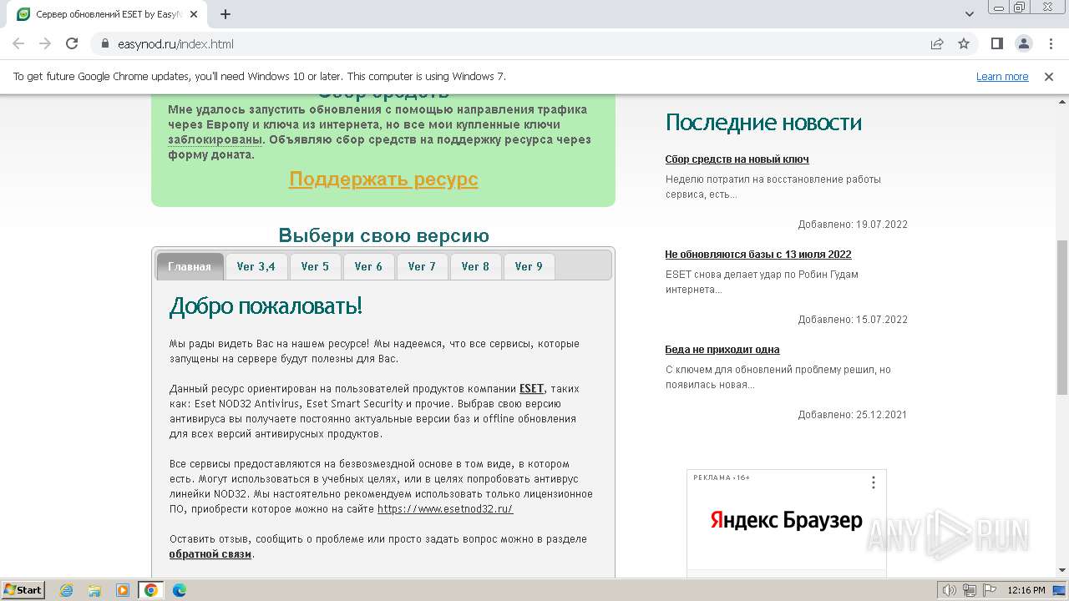
Task: View site information lock icon
Action: click(x=105, y=44)
